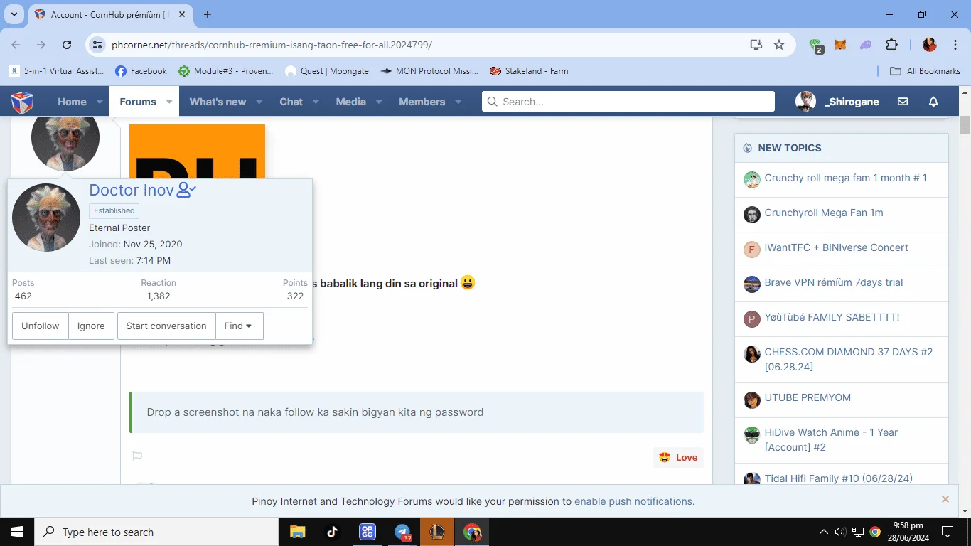Open the Doctor Inov profile name link
971x546 pixels.
[132, 190]
